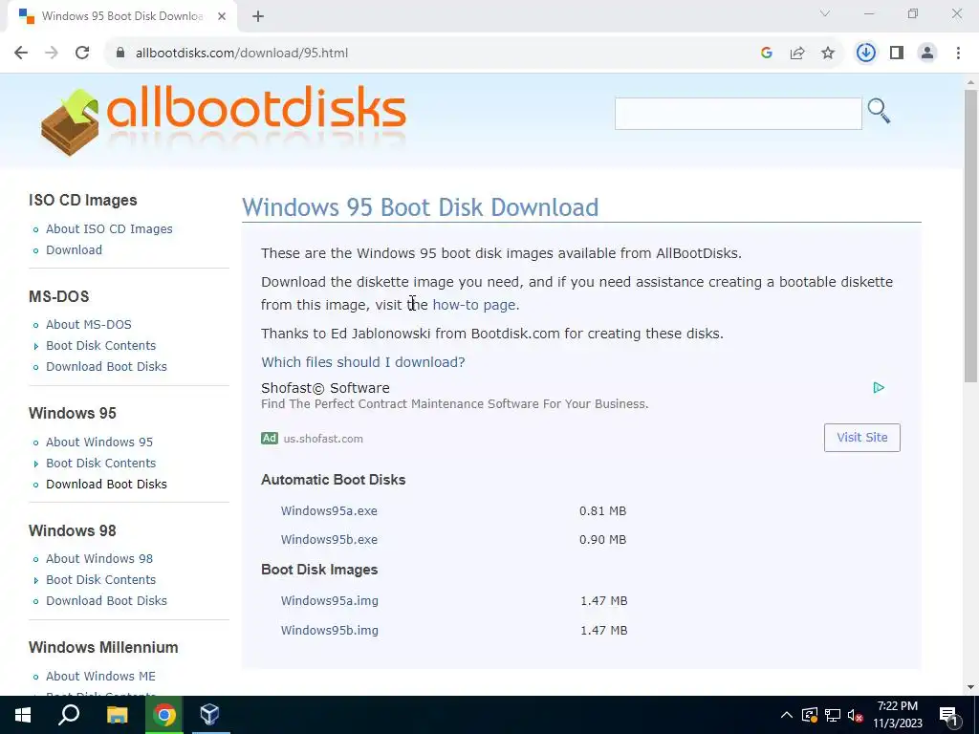
Task: Click the Chrome taskbar icon
Action: tap(164, 715)
